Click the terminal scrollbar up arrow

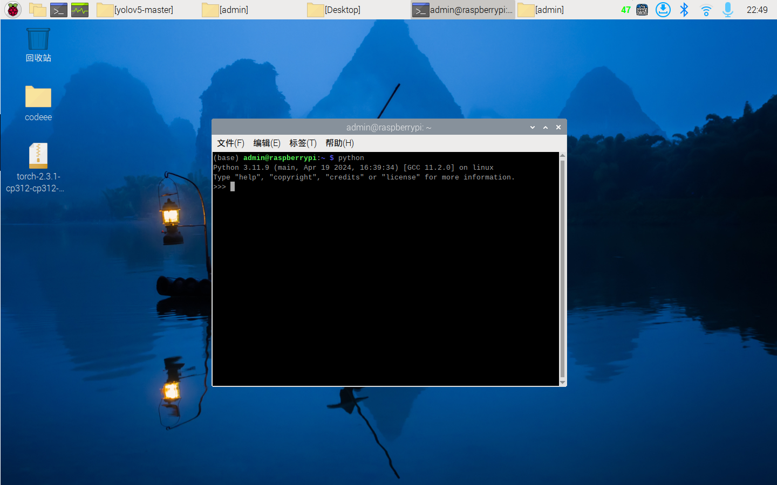[563, 156]
